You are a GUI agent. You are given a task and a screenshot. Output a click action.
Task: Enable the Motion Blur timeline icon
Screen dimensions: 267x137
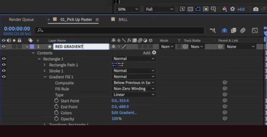click(242, 30)
